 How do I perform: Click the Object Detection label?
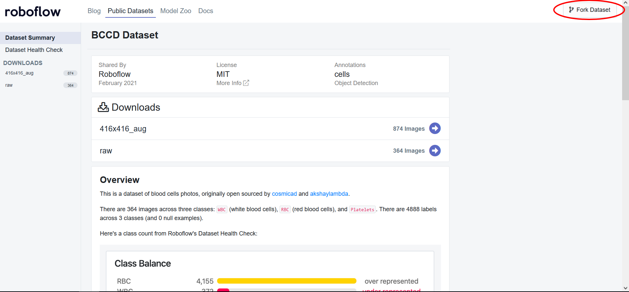click(x=356, y=83)
